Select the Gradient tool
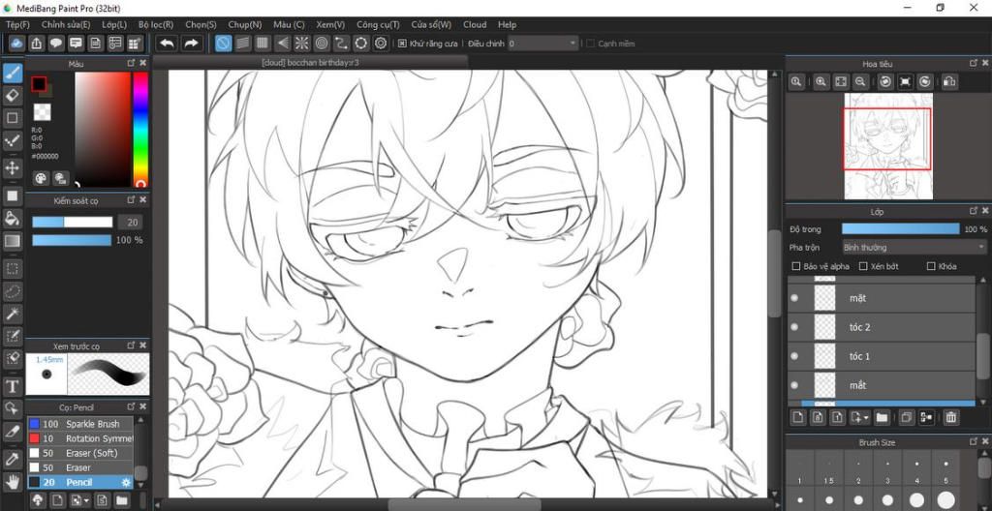 click(12, 241)
